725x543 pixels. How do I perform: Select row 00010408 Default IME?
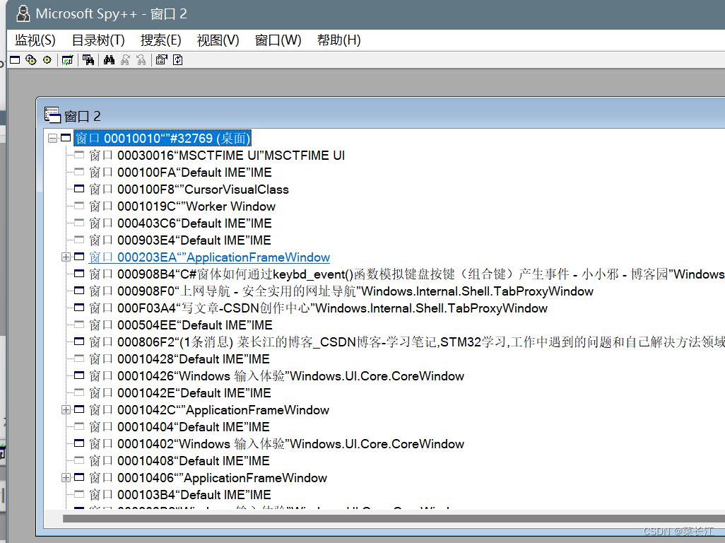[179, 461]
